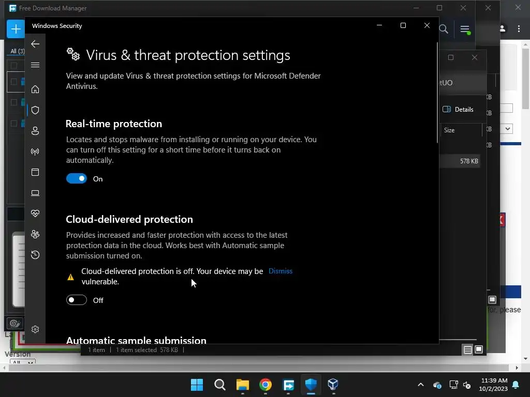Viewport: 530px width, 397px height.
Task: Click the input field on the browser page
Action: [506, 108]
